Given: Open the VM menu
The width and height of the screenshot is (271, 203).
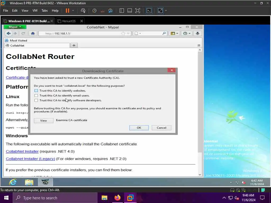Looking at the screenshot, I should (35, 11).
